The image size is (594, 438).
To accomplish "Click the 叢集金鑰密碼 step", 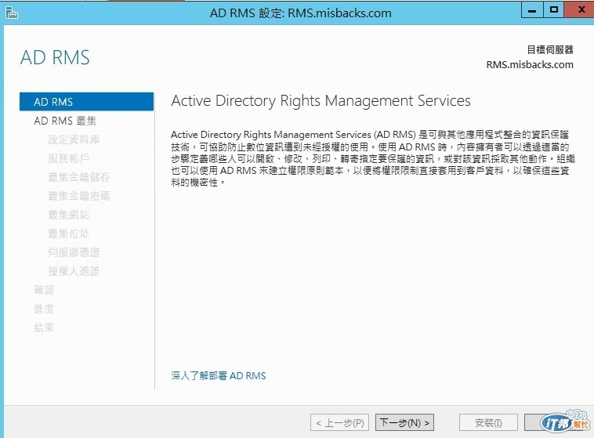I will (79, 196).
